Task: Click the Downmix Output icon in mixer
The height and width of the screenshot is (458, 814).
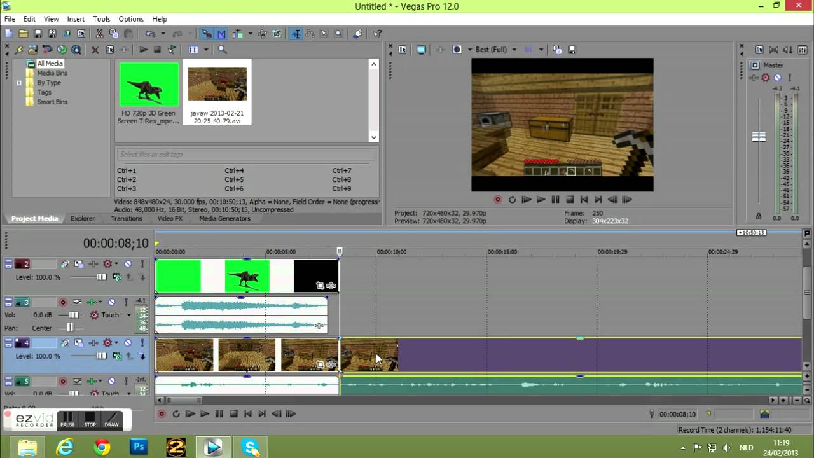Action: tap(774, 50)
